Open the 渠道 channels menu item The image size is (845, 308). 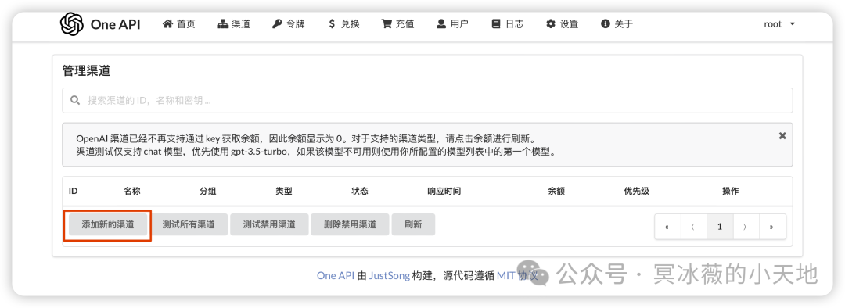pyautogui.click(x=233, y=23)
